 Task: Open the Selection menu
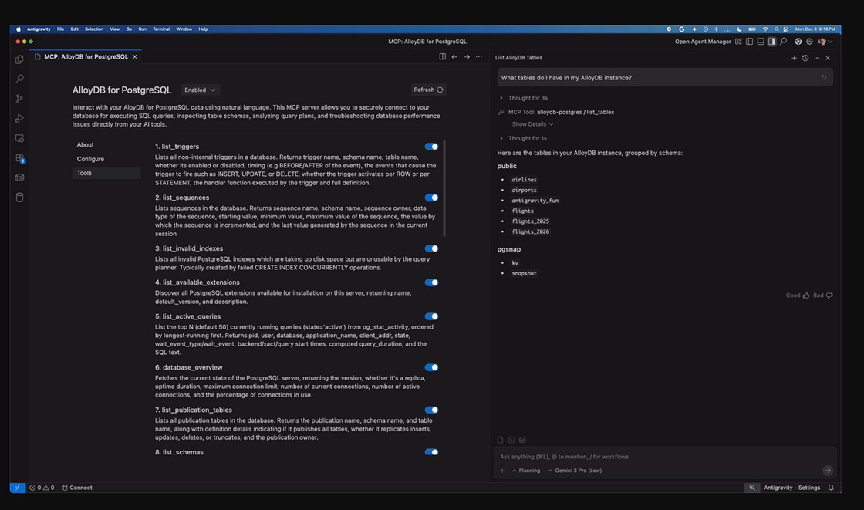(93, 29)
